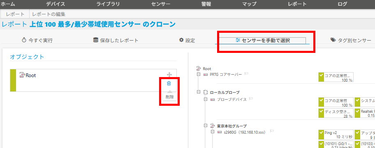Viewport: 375px width, 148px height.
Task: Open the デバイス menu
Action: coord(56,4)
